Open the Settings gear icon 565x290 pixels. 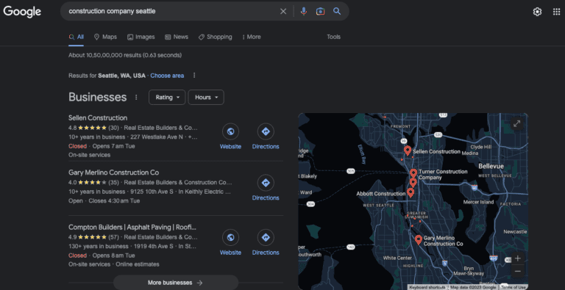tap(537, 12)
